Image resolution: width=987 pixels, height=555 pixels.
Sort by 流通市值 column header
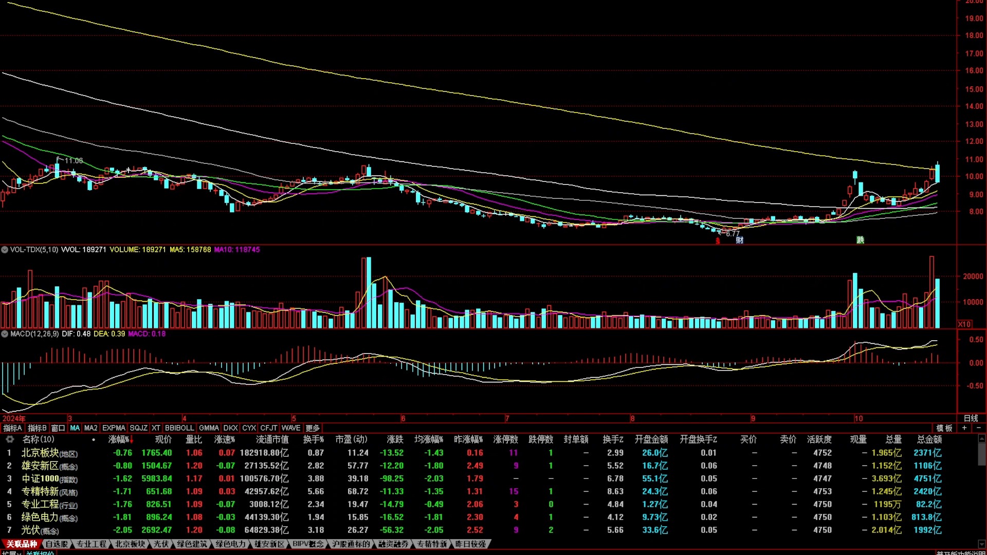272,439
